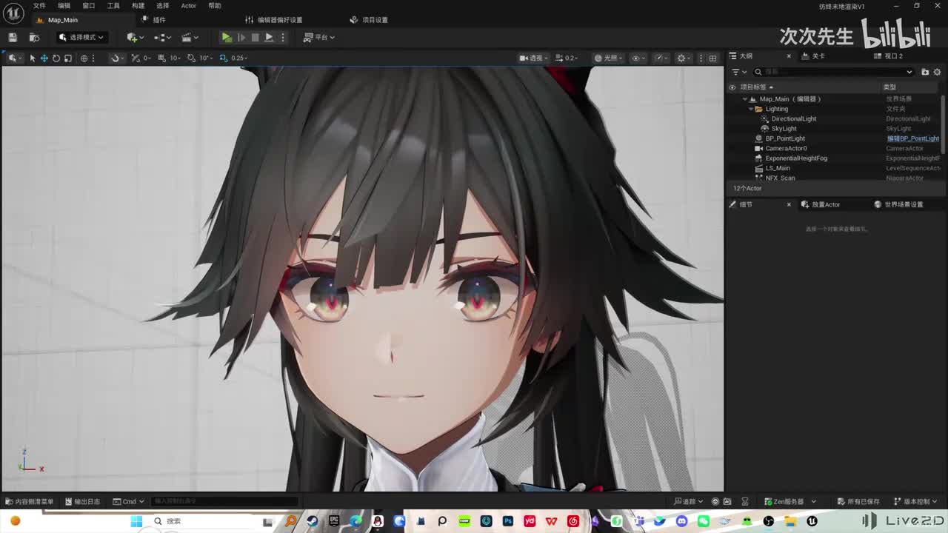Viewport: 948px width, 533px height.
Task: Open the blueprints dropdown in the toolbar
Action: (x=162, y=37)
